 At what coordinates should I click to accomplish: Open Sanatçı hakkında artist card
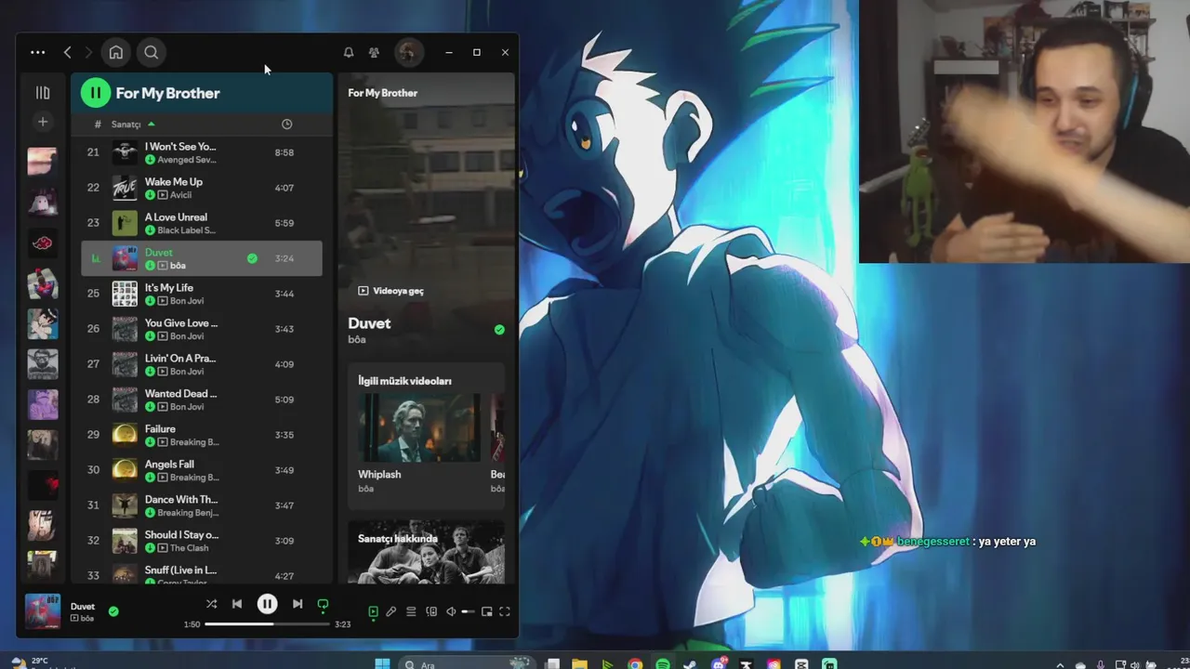coord(426,552)
